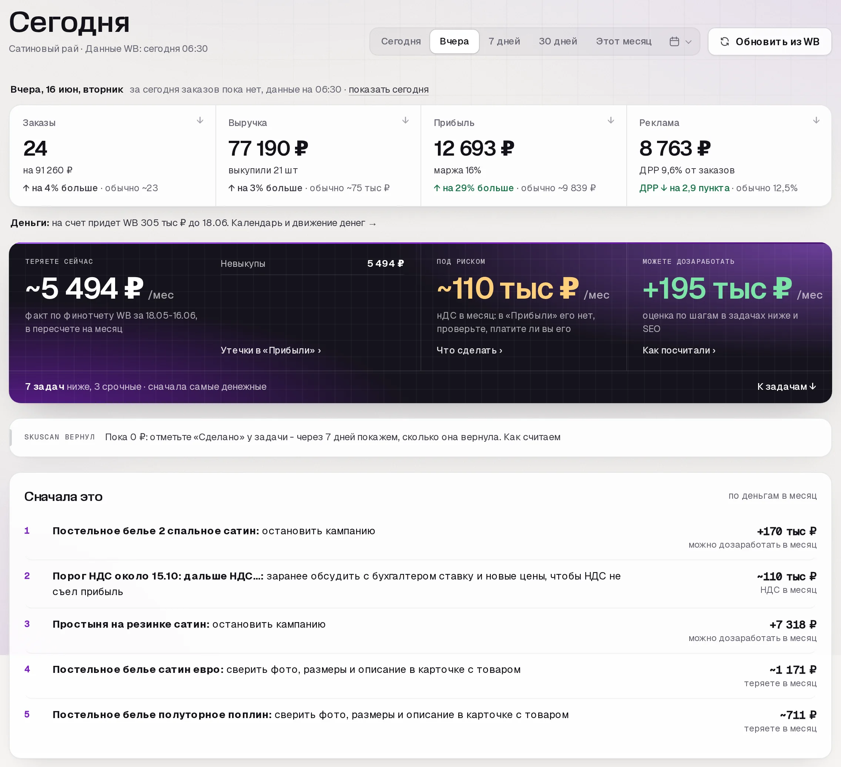
Task: Click the 7 задач ниже summary text
Action: [x=145, y=386]
